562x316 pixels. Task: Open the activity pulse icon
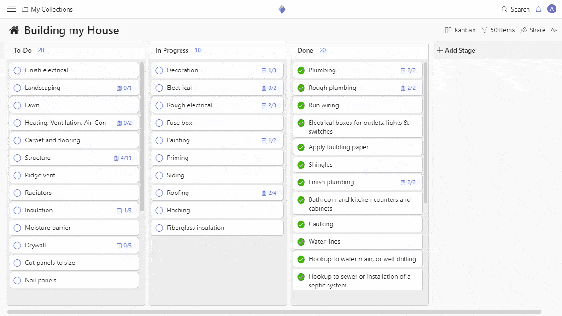pyautogui.click(x=554, y=30)
